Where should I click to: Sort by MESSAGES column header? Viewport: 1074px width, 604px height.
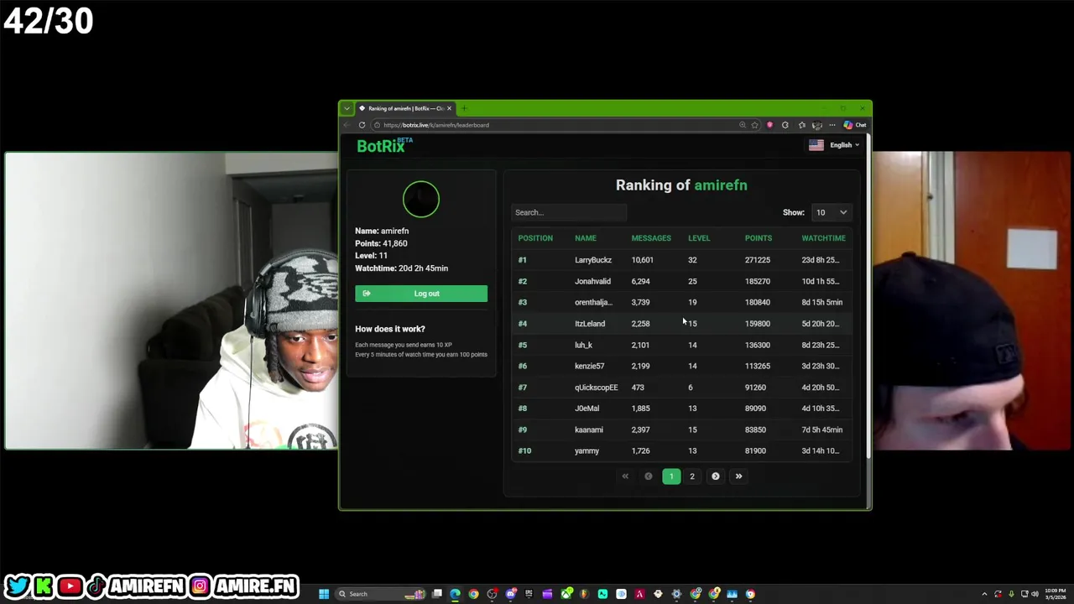pyautogui.click(x=651, y=238)
